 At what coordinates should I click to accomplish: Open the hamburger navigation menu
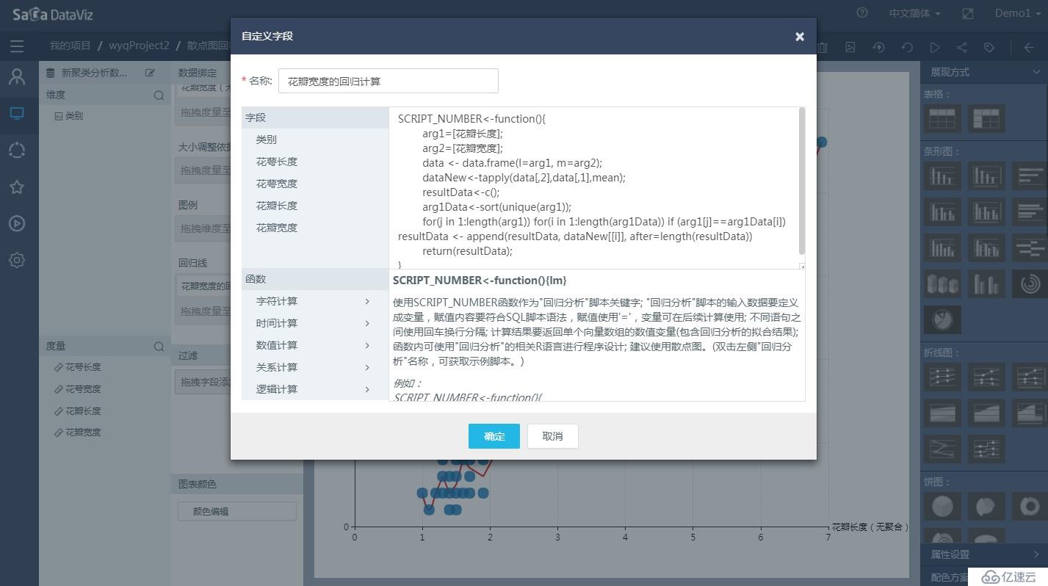pyautogui.click(x=17, y=46)
